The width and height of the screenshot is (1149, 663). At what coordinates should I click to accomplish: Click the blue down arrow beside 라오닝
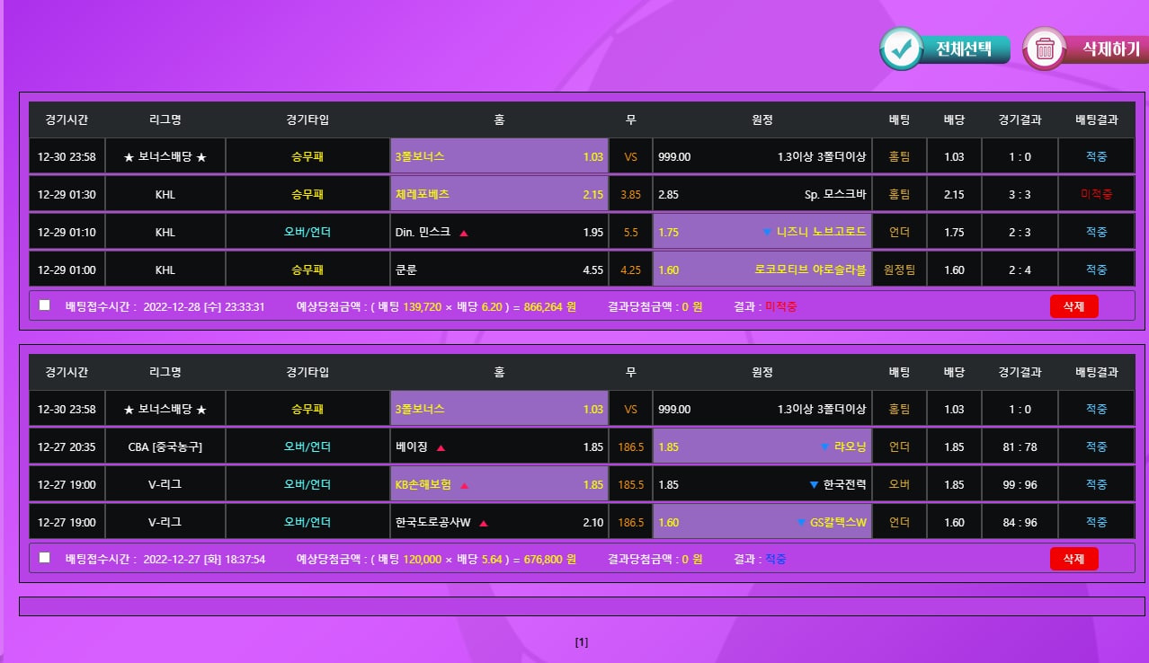pyautogui.click(x=824, y=446)
